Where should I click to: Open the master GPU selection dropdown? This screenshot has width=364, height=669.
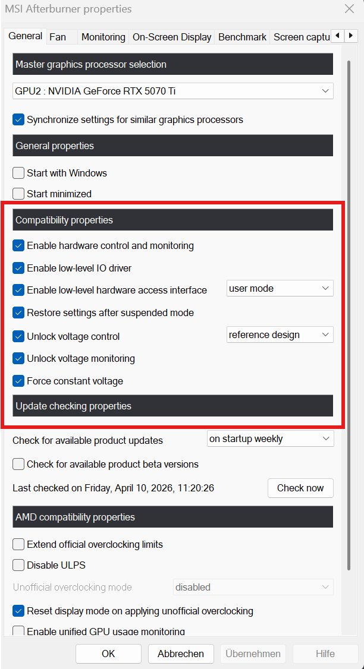tap(172, 91)
